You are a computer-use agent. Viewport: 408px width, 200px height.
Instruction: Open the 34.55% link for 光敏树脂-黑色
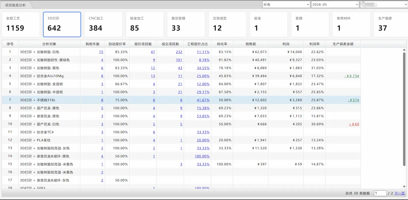pos(203,68)
